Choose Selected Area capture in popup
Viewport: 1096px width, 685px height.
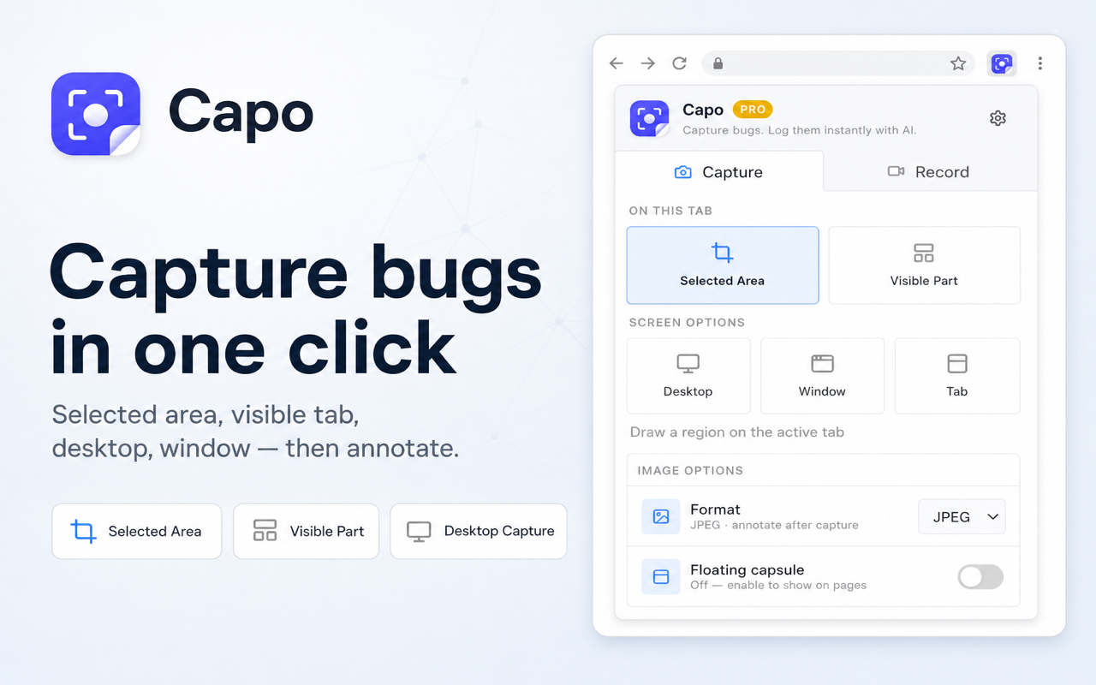coord(723,265)
